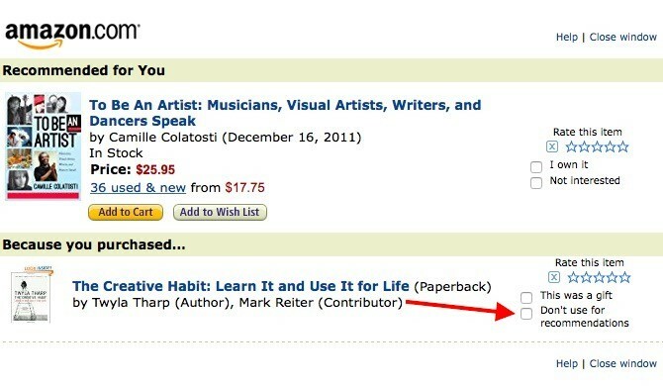Clear rating X icon for The Creative Habit

click(x=554, y=277)
